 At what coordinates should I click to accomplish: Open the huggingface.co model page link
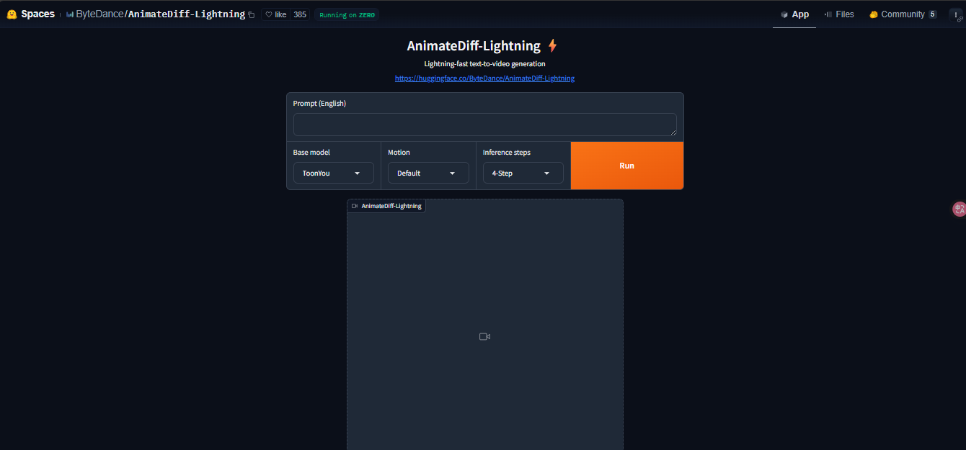pos(484,78)
